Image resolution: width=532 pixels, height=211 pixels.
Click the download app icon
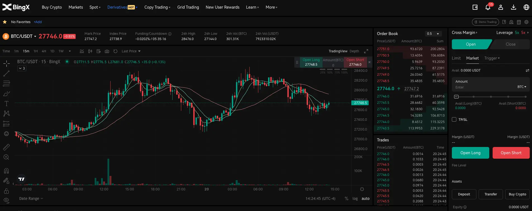point(513,7)
